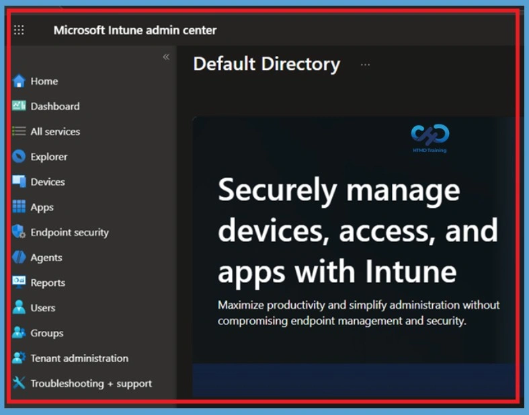
Task: Open the ellipsis menu beside Default Directory
Action: click(x=366, y=65)
